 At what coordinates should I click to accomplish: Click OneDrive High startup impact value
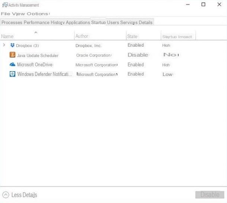(166, 65)
